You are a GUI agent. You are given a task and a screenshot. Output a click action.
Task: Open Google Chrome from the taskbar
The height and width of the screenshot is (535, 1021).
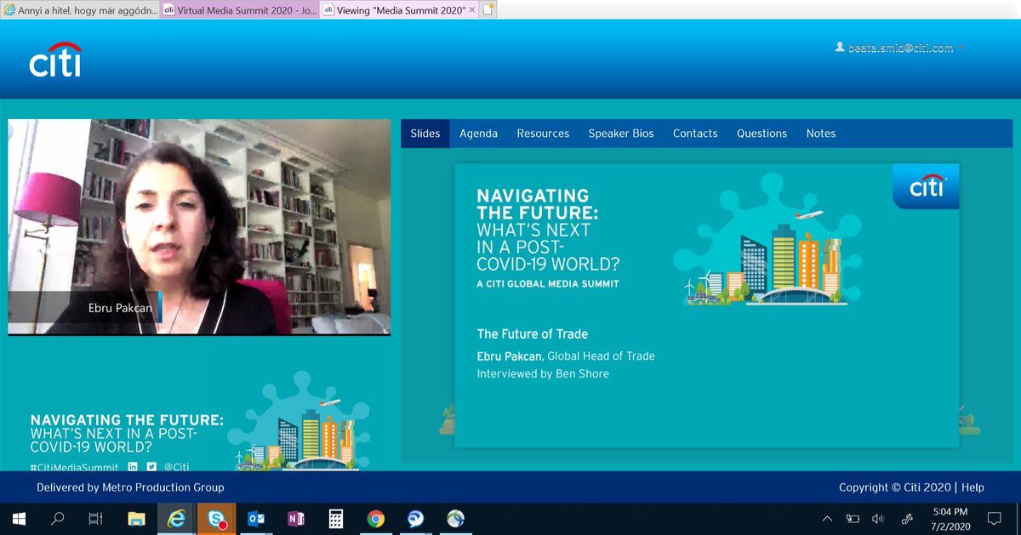pyautogui.click(x=376, y=518)
